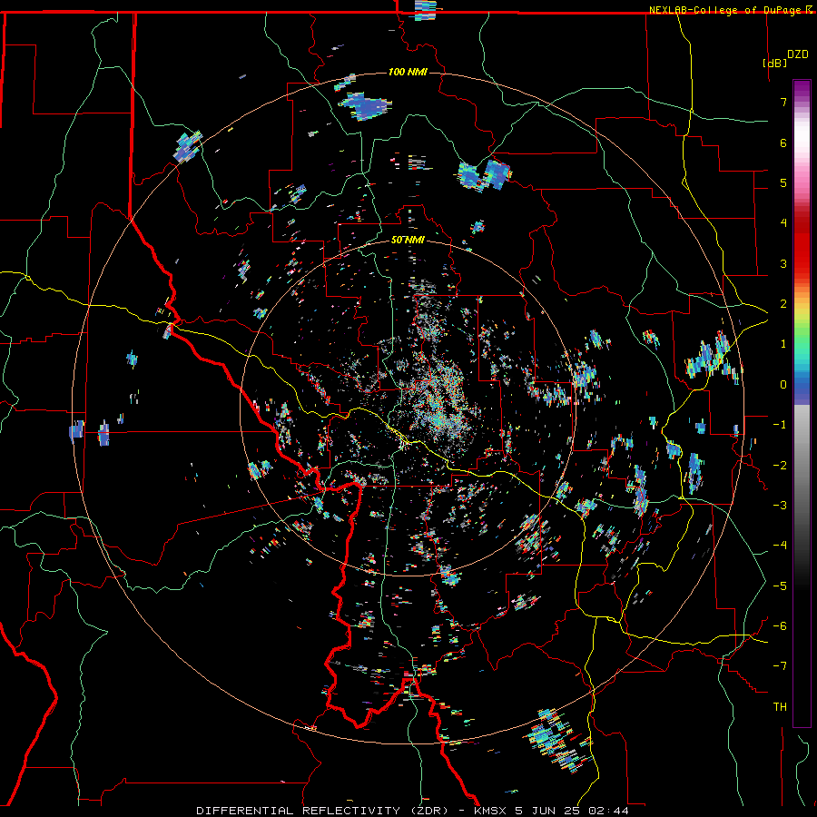This screenshot has width=817, height=817.
Task: Click the NEXLAB-College of DuPage watermark text
Action: [724, 10]
